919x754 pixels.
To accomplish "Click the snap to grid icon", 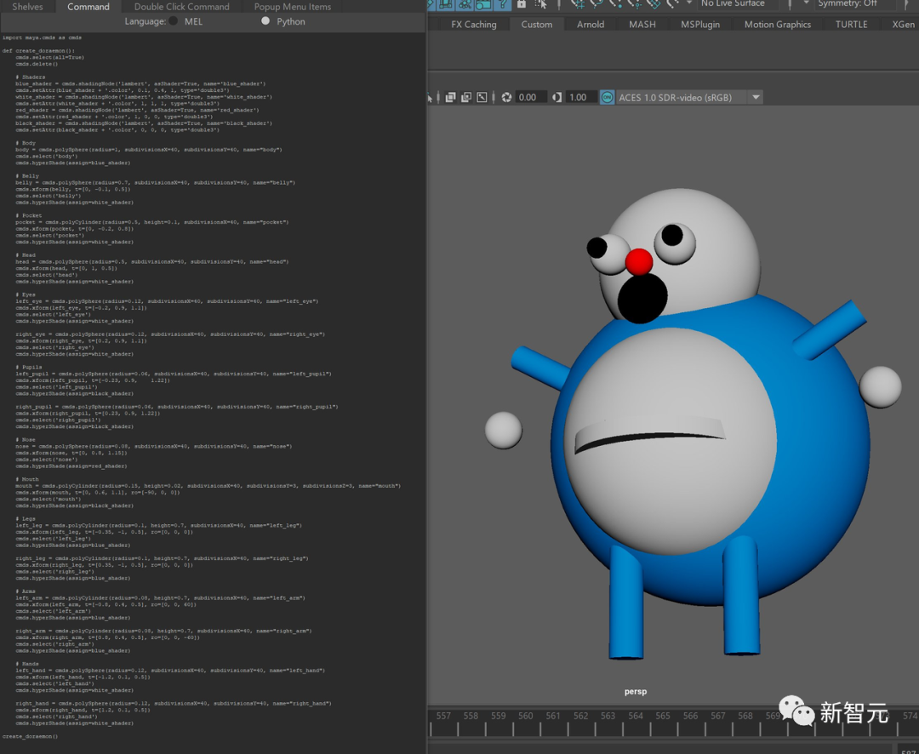I will point(578,3).
